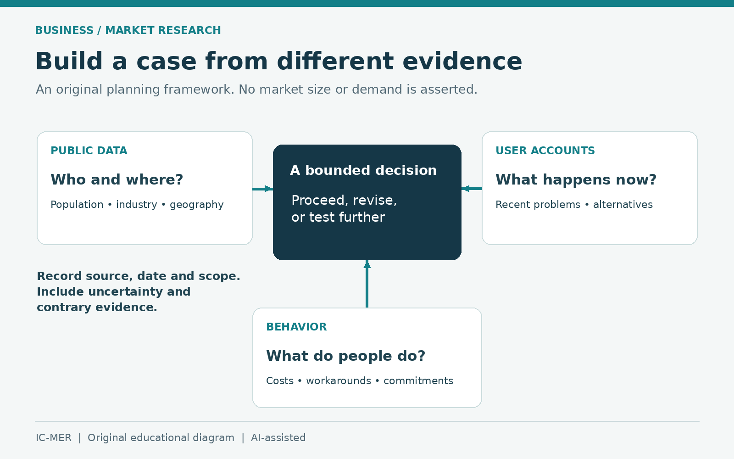Select the 'What happens now?' heading
Screen dimensions: 734x459
576,179
